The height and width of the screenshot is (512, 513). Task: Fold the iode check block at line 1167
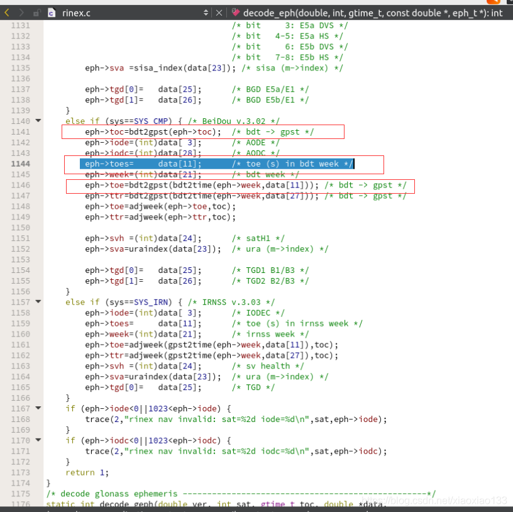tap(38, 408)
